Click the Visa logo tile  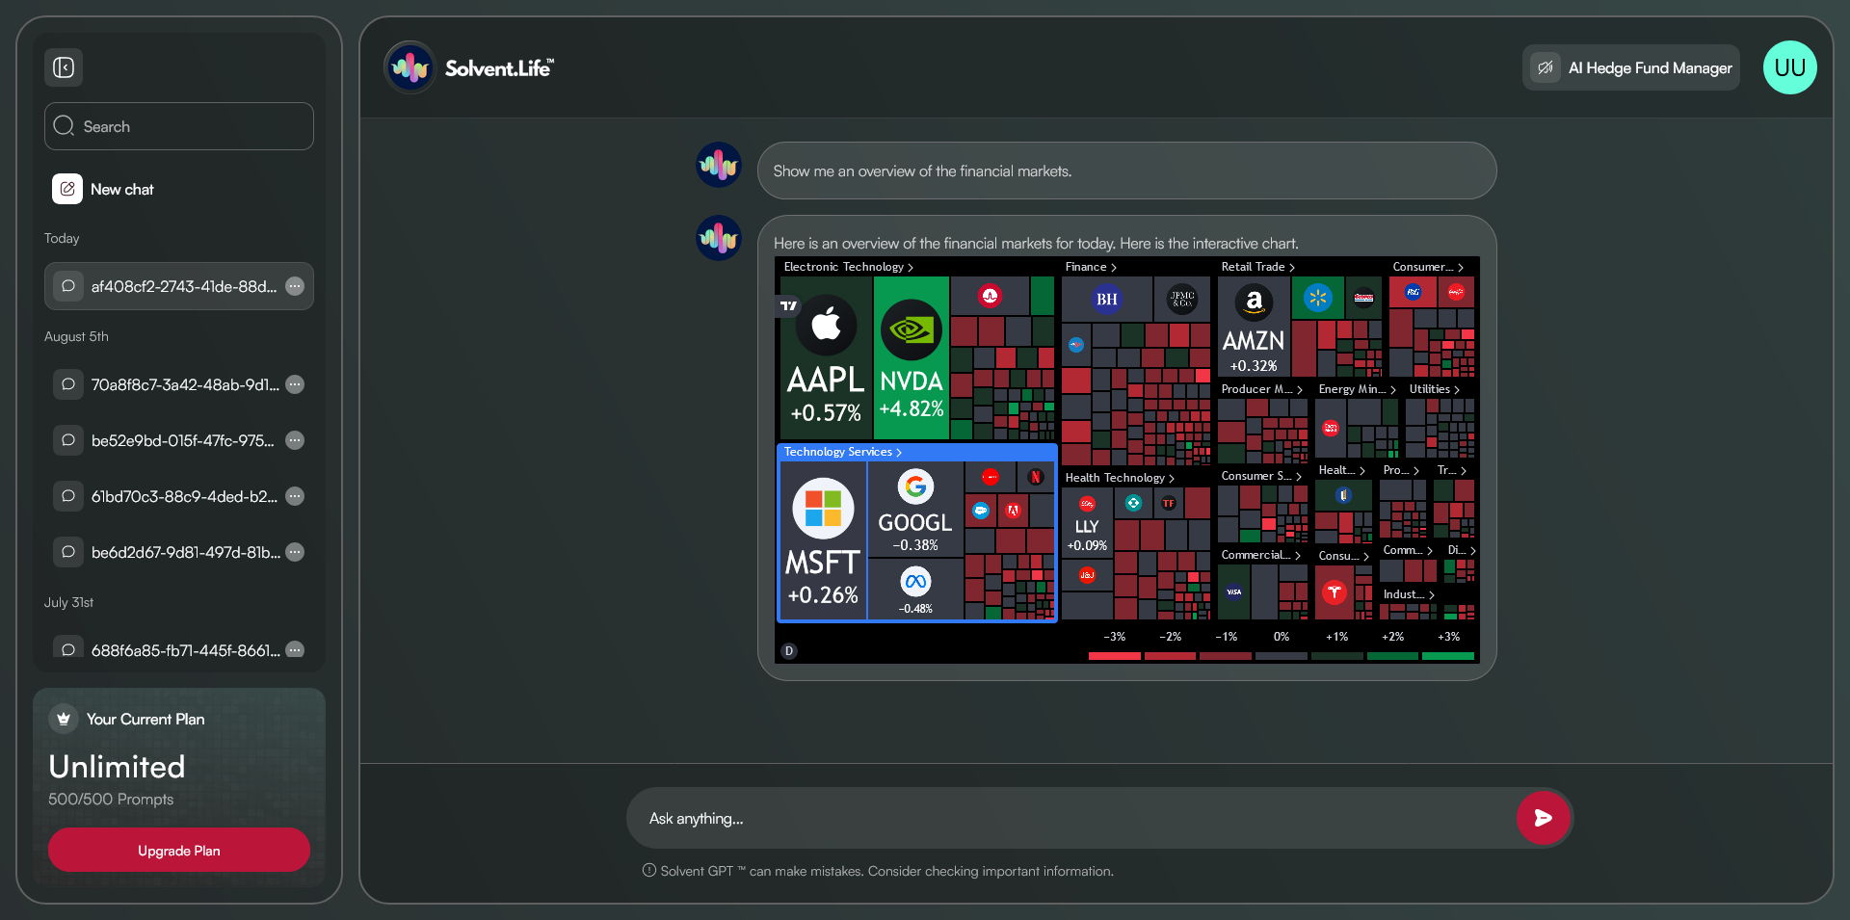1233,591
